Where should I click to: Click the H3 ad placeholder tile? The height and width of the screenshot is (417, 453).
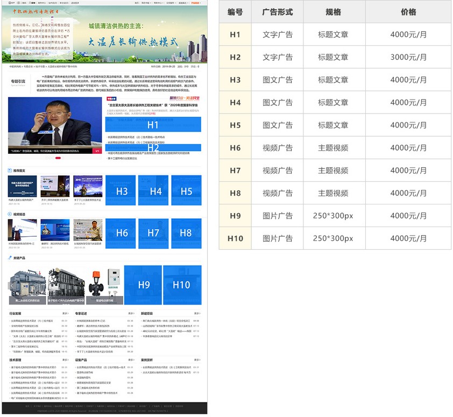coord(122,190)
